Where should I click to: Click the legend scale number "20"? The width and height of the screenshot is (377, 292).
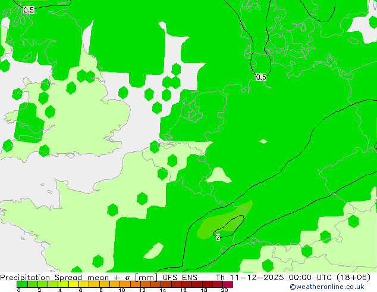[224, 290]
